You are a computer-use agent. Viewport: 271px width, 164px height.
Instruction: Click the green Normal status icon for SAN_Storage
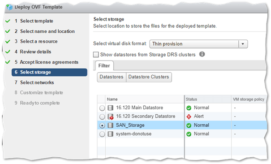pyautogui.click(x=189, y=125)
